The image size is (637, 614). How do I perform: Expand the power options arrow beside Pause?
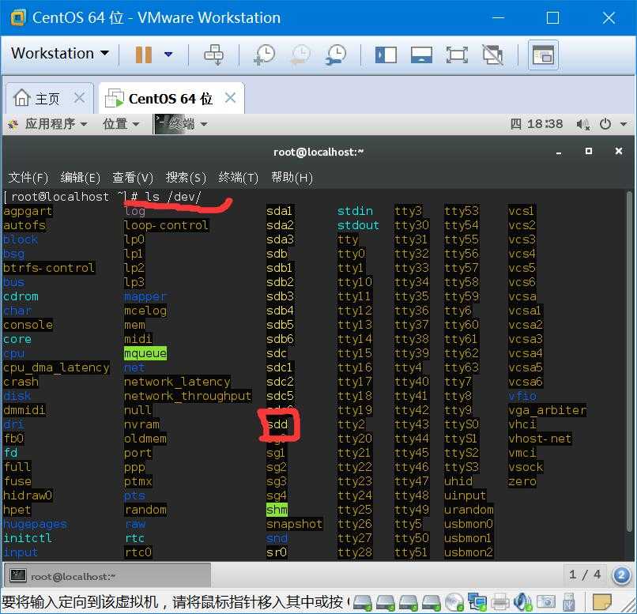point(168,54)
